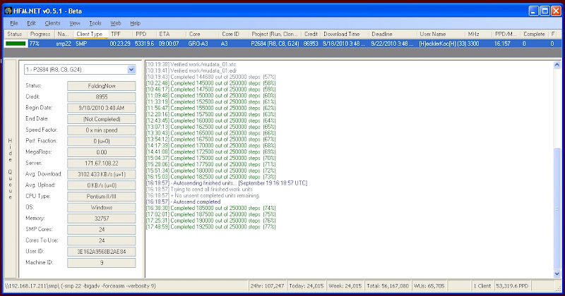The height and width of the screenshot is (296, 565).
Task: Sort by Complete column header
Action: point(534,34)
